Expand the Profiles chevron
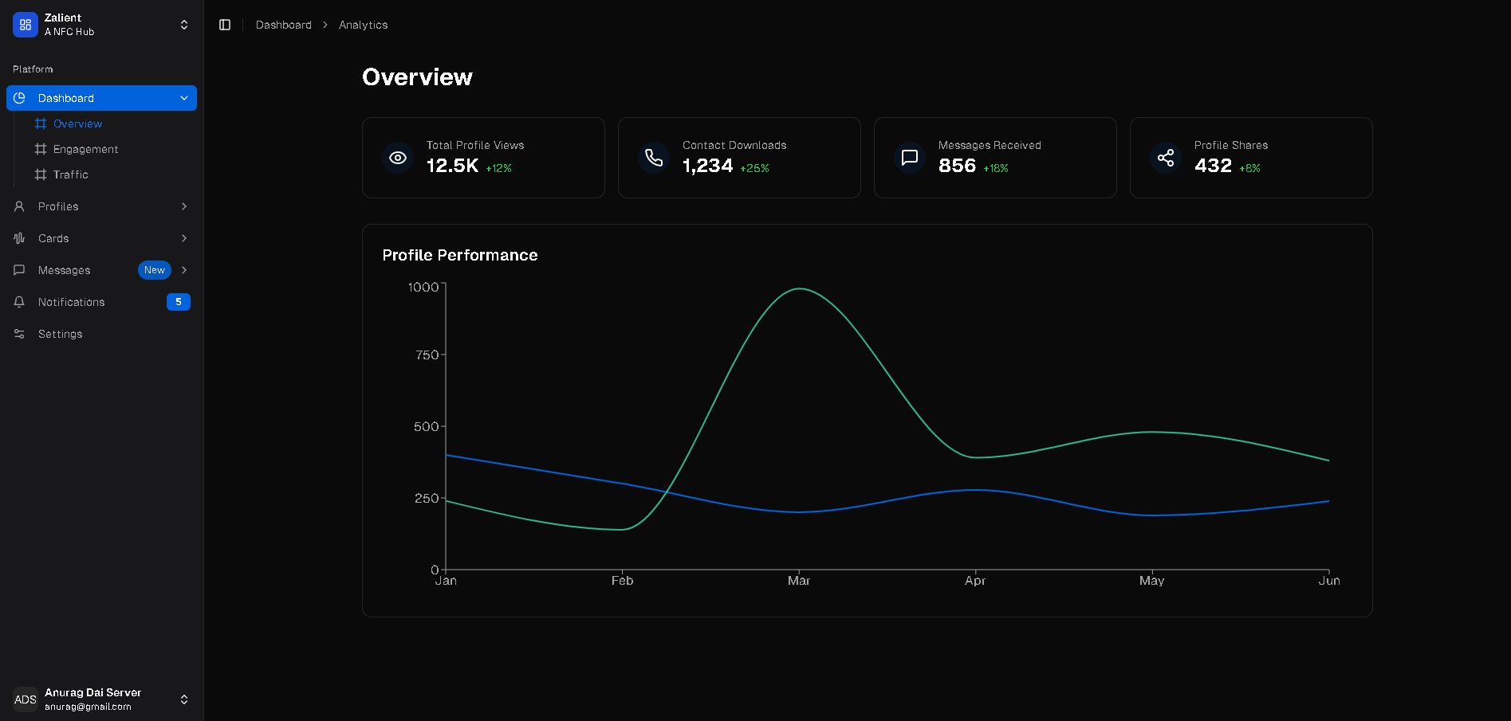1511x721 pixels. (x=184, y=206)
